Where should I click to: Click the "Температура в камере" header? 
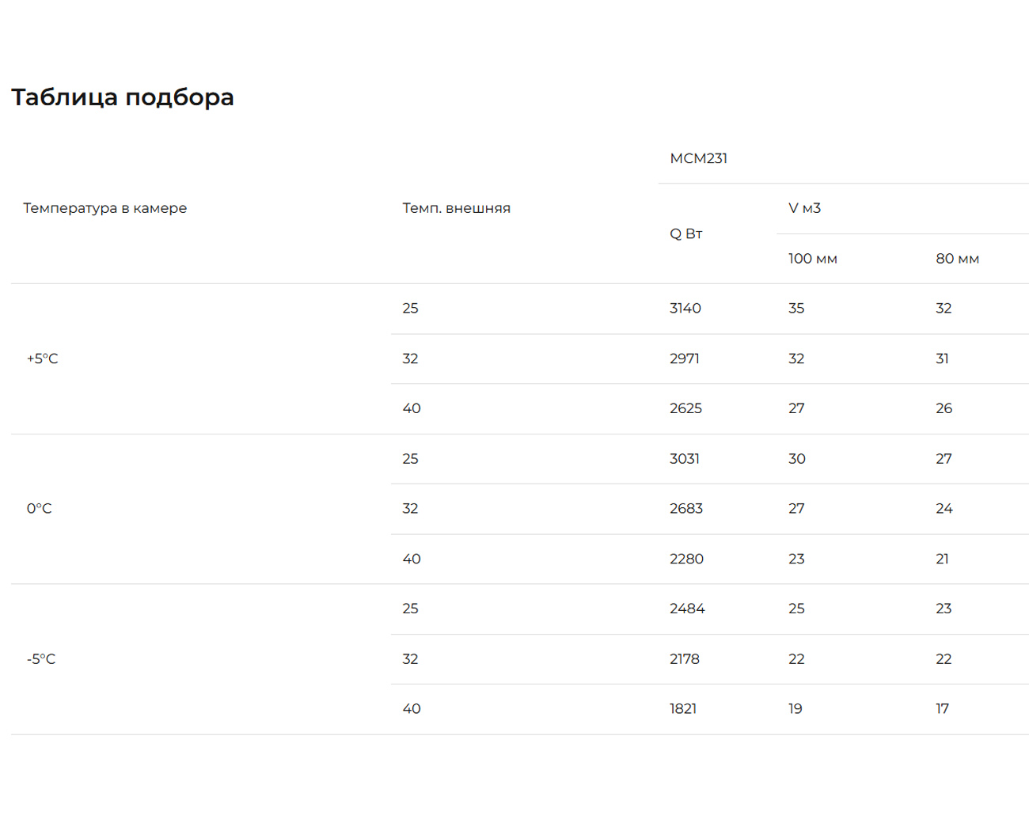coord(104,208)
